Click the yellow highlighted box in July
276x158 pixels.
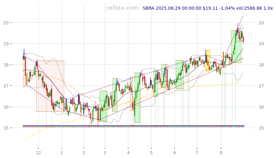pos(208,60)
